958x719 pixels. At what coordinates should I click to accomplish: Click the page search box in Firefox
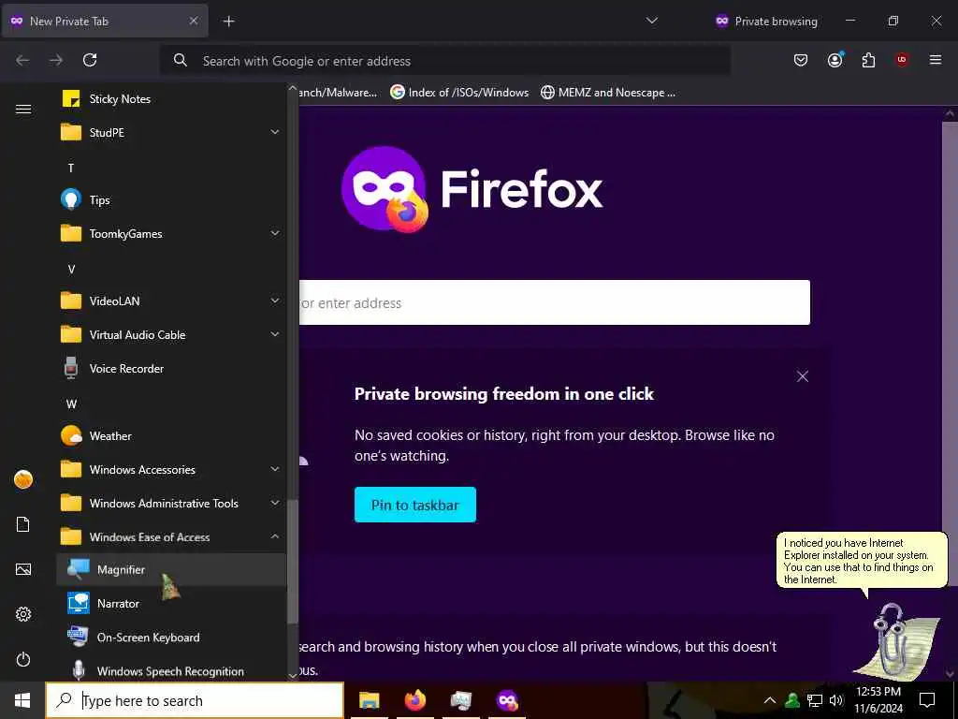tap(554, 302)
